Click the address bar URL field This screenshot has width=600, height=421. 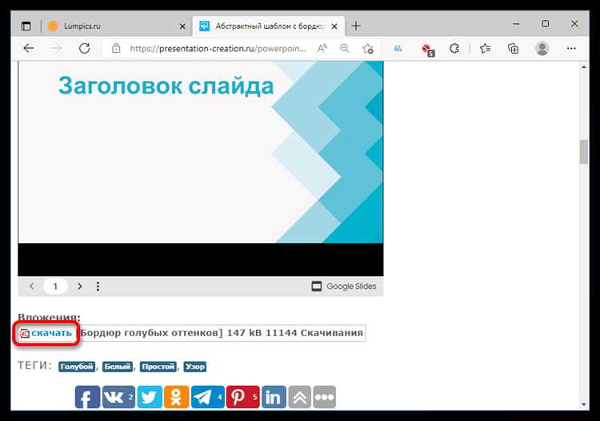click(x=216, y=48)
